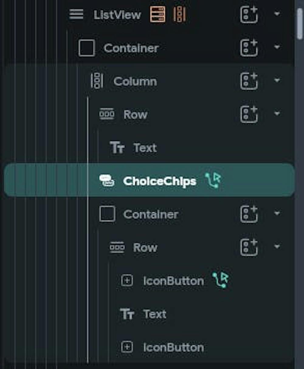Select the Row widget icon next to Row label
The height and width of the screenshot is (369, 304).
[x=107, y=114]
